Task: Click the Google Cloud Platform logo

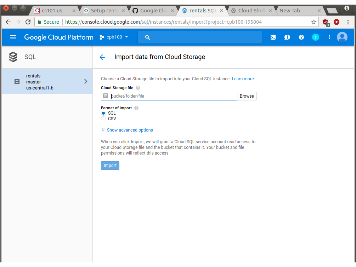Action: coord(58,37)
